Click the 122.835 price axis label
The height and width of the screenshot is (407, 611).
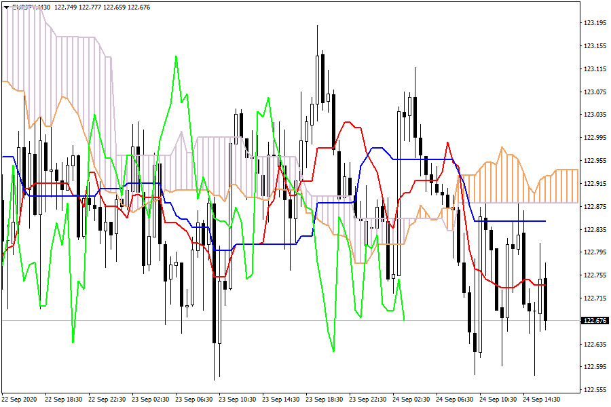click(x=595, y=230)
